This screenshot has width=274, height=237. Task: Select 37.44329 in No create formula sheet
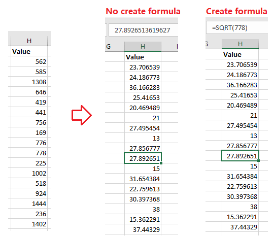[x=143, y=229]
